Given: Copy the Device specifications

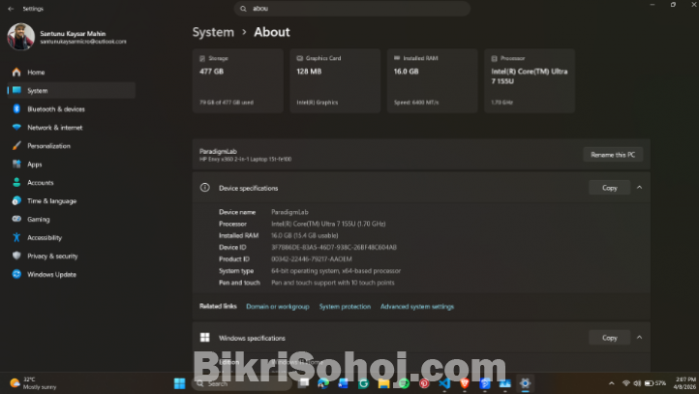Looking at the screenshot, I should tap(609, 188).
